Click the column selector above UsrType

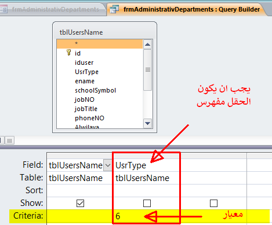click(147, 156)
